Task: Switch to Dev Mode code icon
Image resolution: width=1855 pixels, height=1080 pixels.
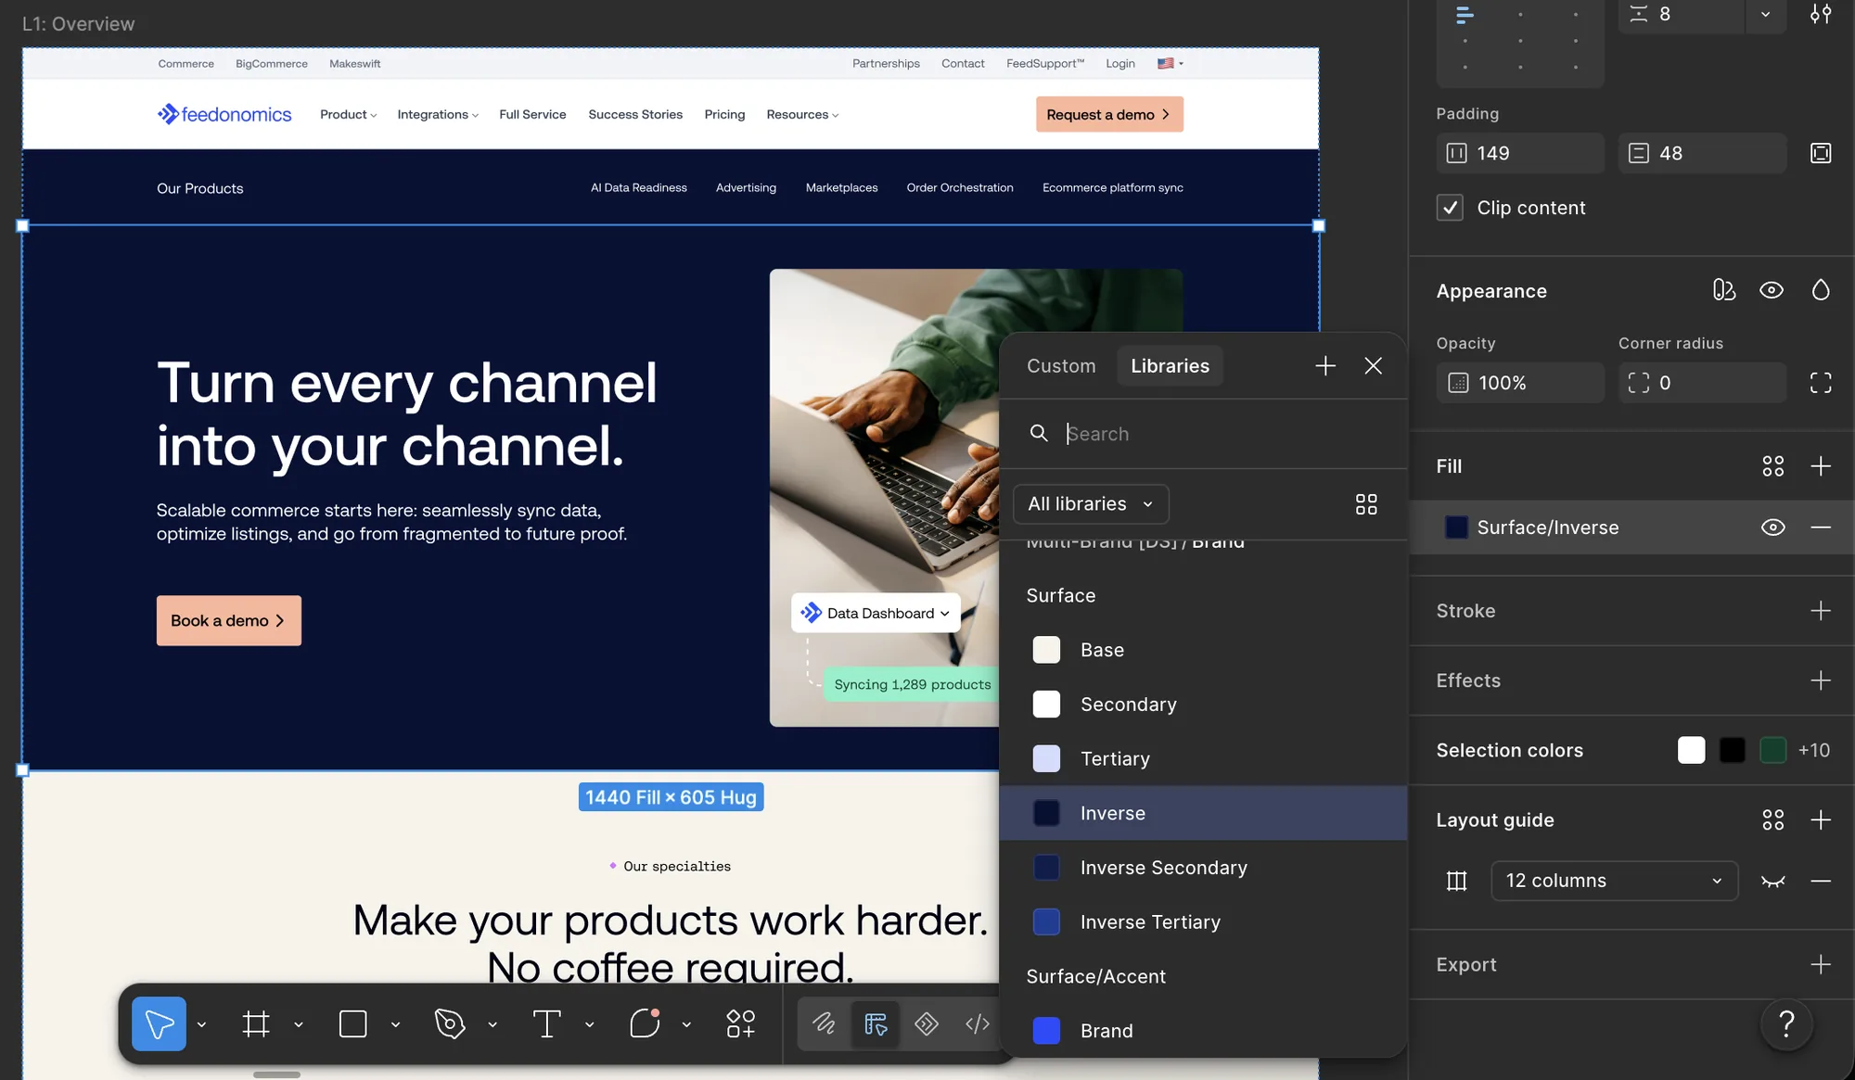Action: pos(978,1023)
